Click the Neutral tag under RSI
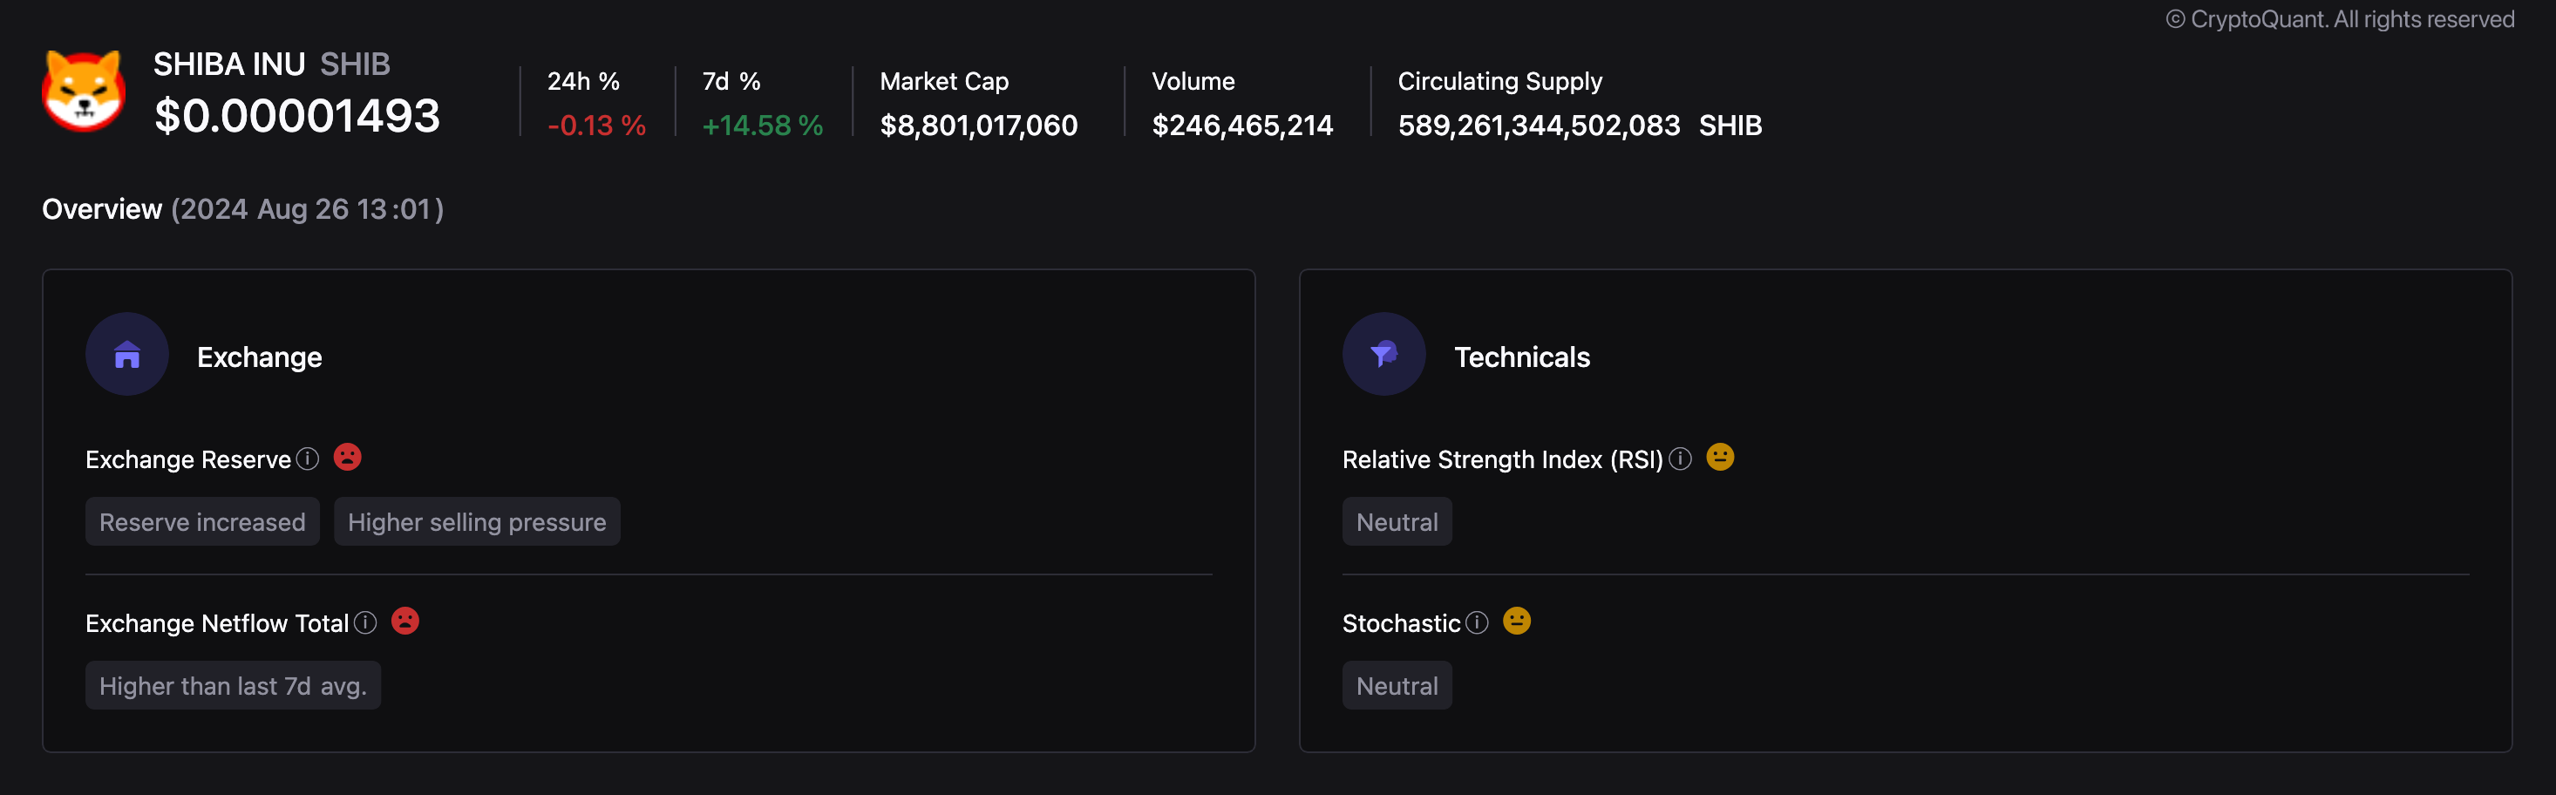This screenshot has height=795, width=2556. 1396,522
